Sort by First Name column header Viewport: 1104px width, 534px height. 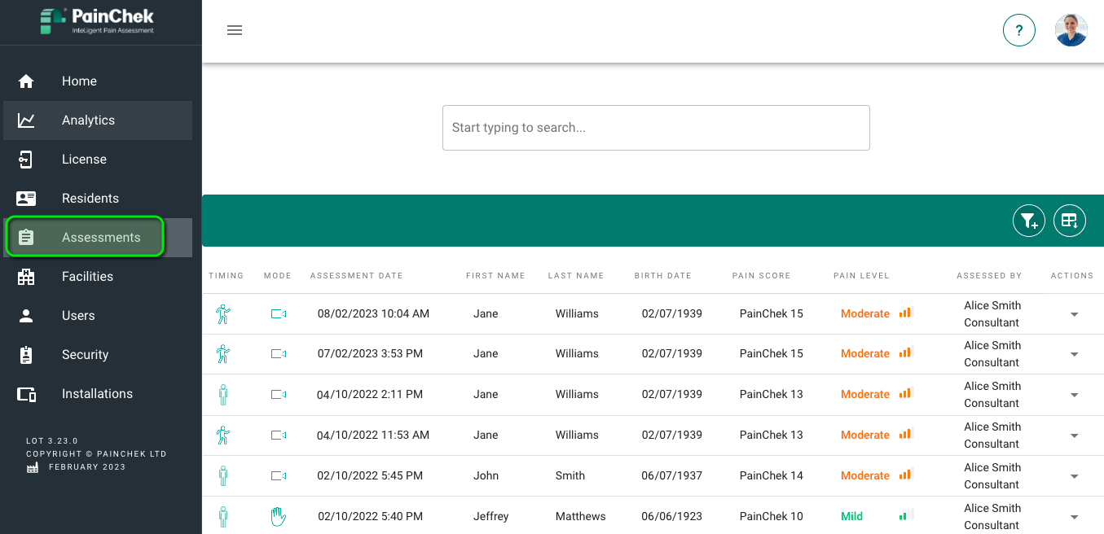click(x=495, y=276)
